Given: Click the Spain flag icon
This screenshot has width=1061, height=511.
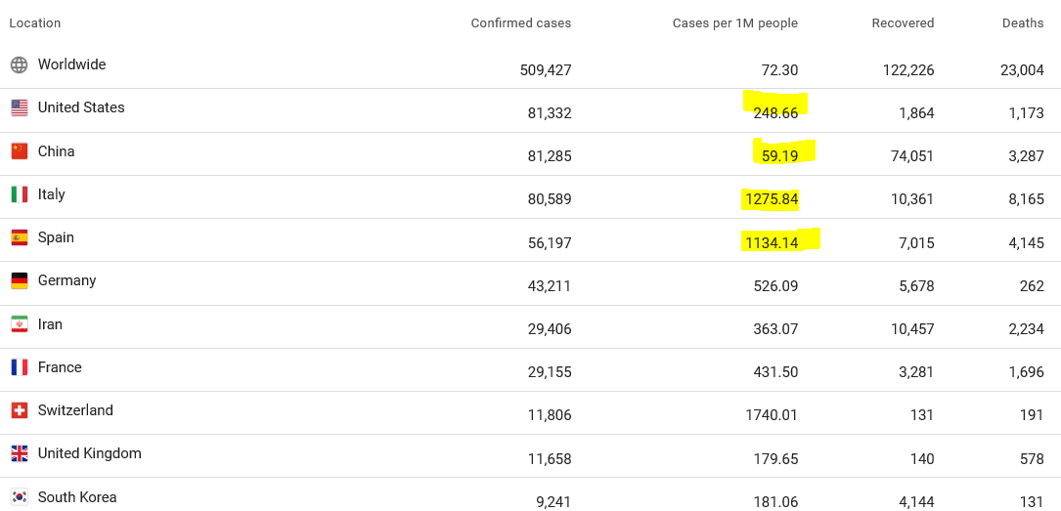Looking at the screenshot, I should (20, 237).
